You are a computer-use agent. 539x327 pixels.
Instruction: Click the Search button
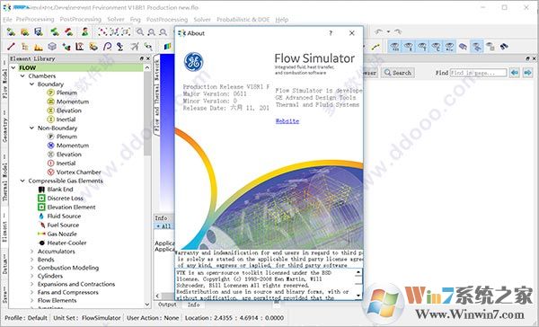[398, 73]
